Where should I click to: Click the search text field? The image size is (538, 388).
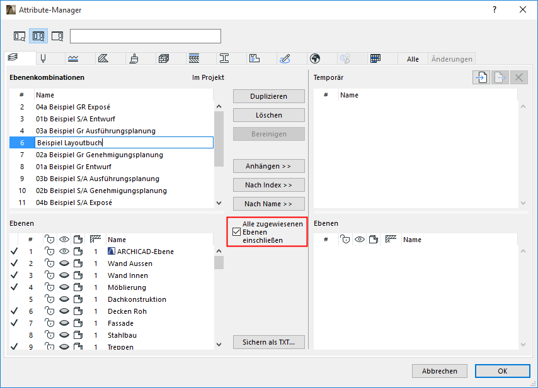146,36
